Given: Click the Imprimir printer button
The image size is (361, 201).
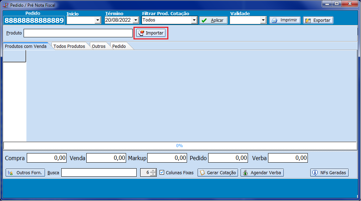Looking at the screenshot, I should [x=285, y=20].
